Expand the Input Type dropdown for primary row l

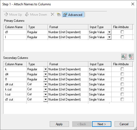tap(109, 37)
